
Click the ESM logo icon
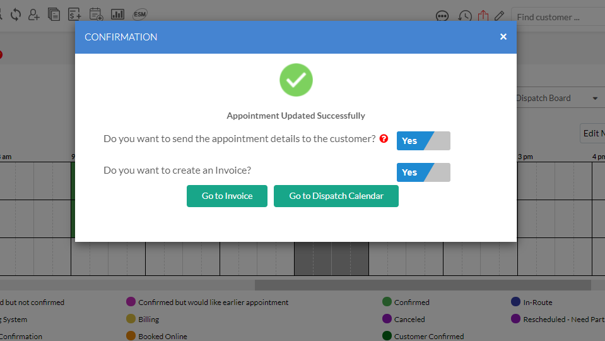pyautogui.click(x=140, y=14)
